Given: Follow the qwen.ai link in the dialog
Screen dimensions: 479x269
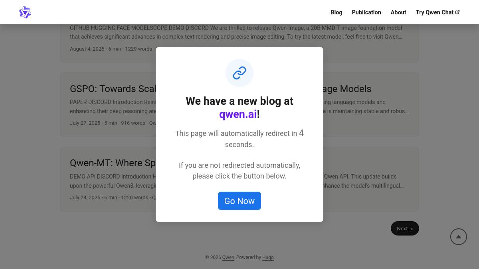Looking at the screenshot, I should point(238,114).
